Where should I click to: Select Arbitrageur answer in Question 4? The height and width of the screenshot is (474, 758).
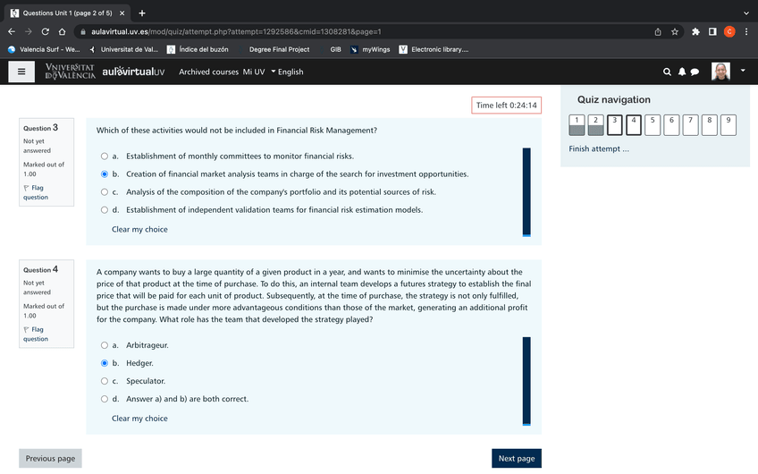[x=105, y=345]
